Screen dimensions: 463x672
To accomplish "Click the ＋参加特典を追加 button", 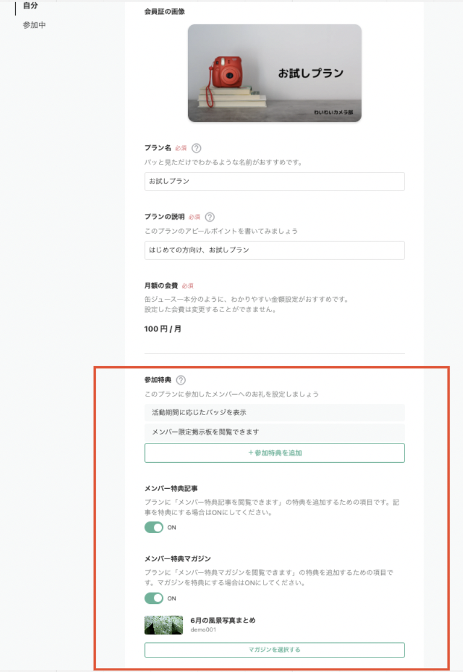I will [274, 453].
